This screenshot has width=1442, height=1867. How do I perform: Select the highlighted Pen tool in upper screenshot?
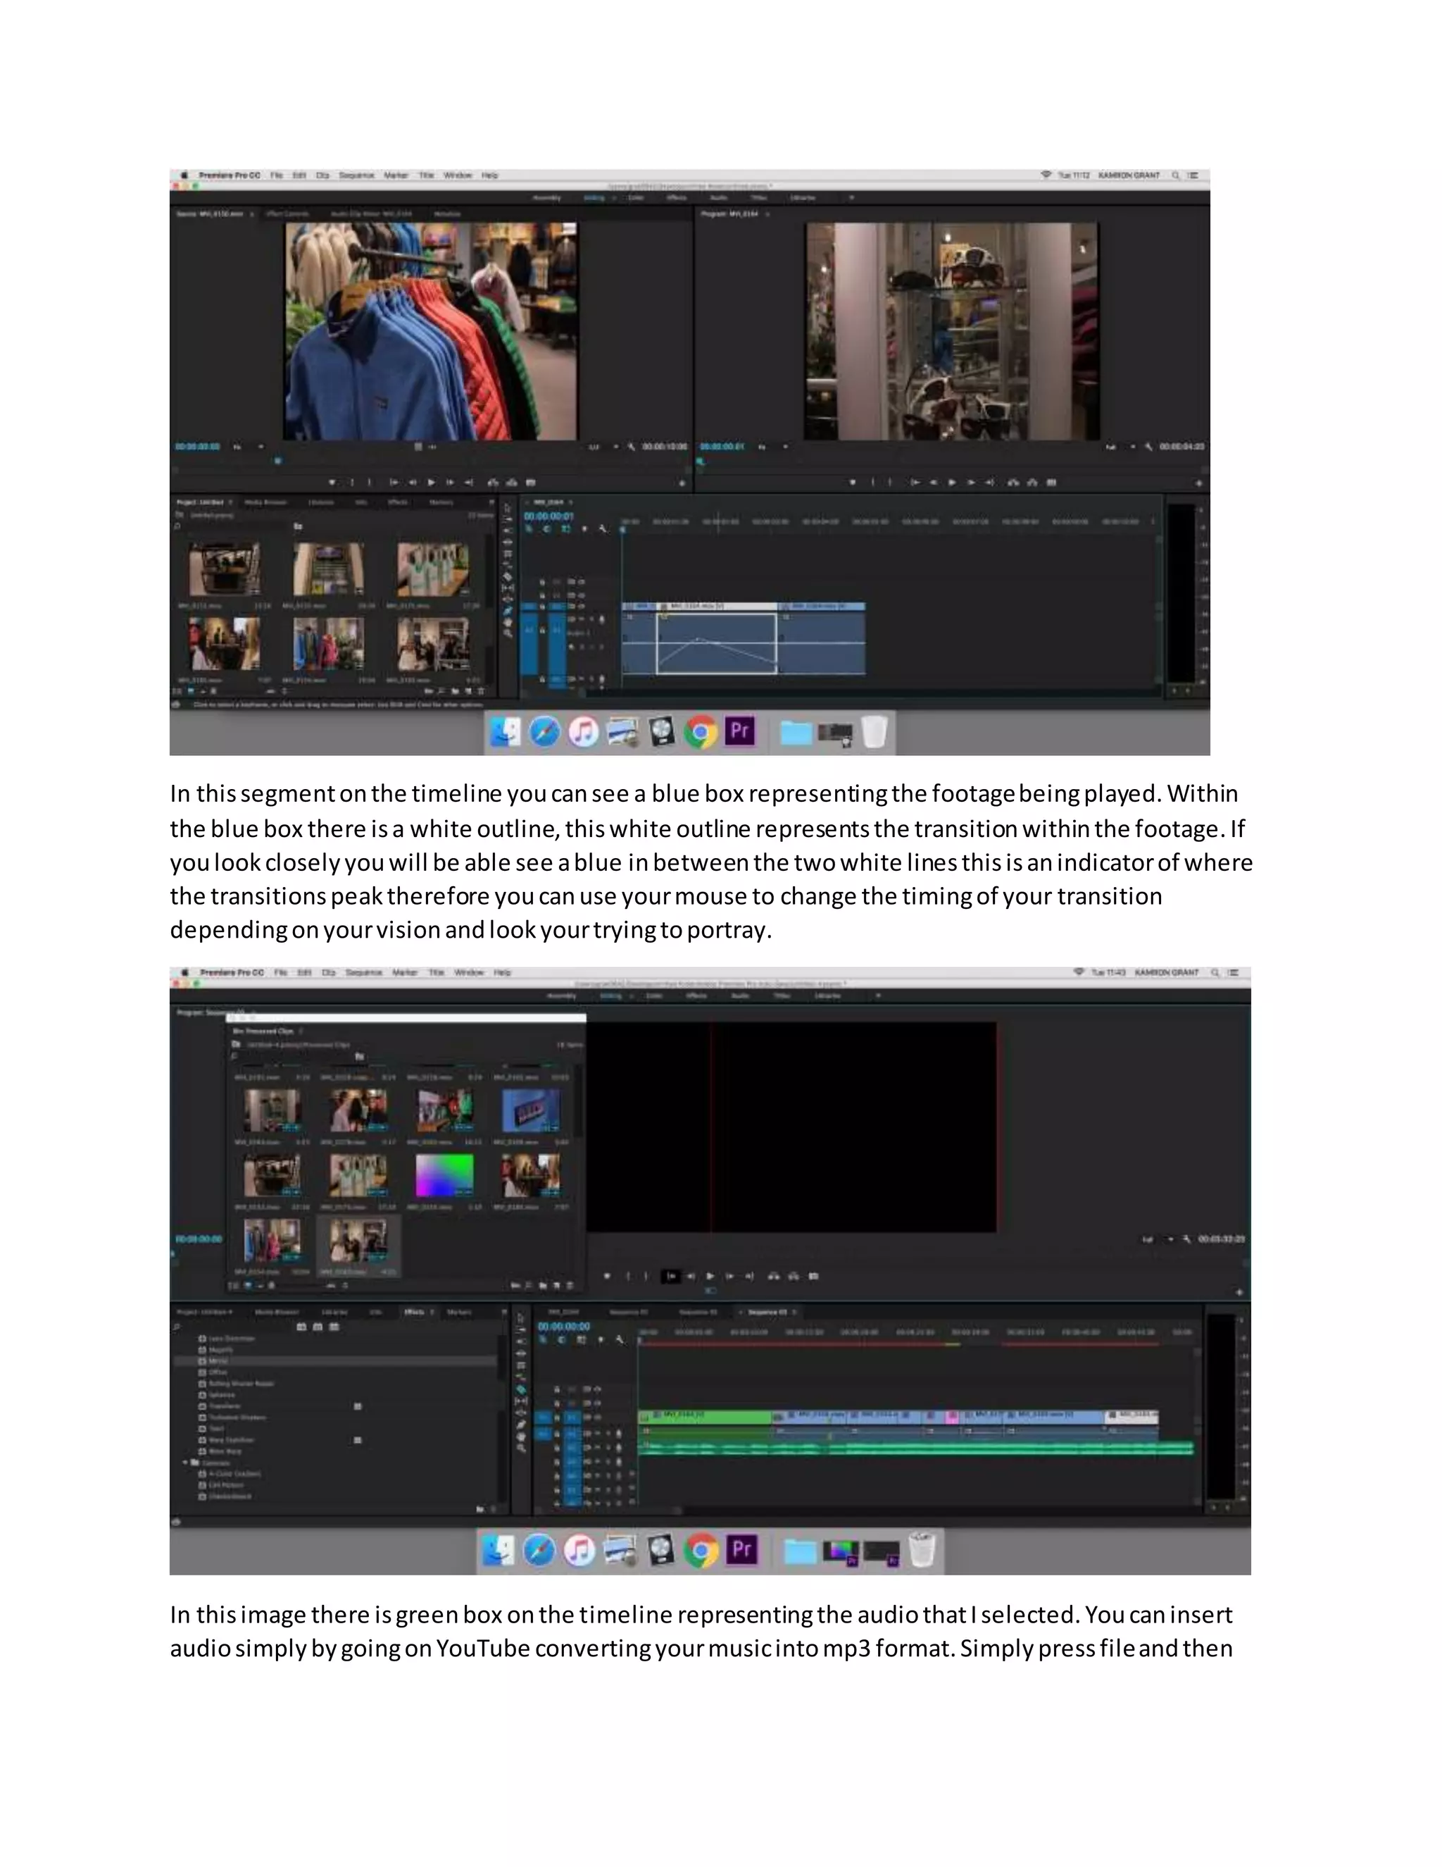[508, 610]
